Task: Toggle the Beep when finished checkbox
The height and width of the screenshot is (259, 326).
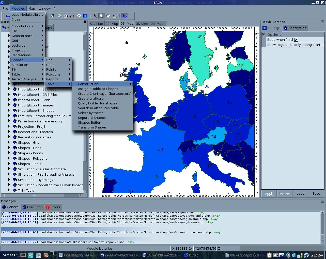Action: pyautogui.click(x=296, y=40)
